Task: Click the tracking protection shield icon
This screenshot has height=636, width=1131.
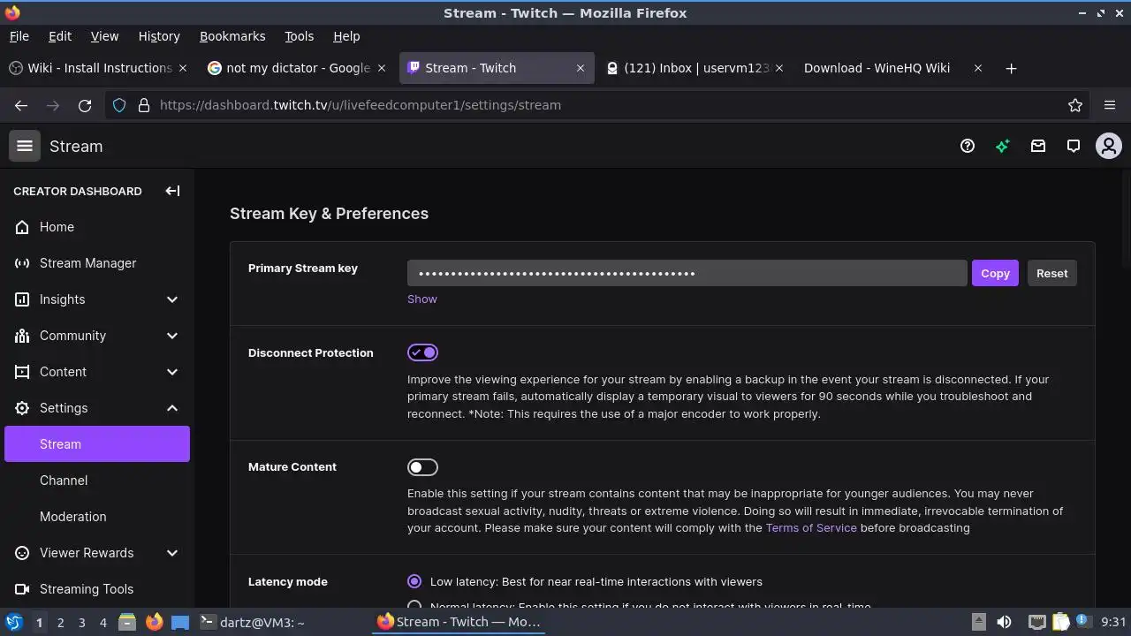Action: 119,105
